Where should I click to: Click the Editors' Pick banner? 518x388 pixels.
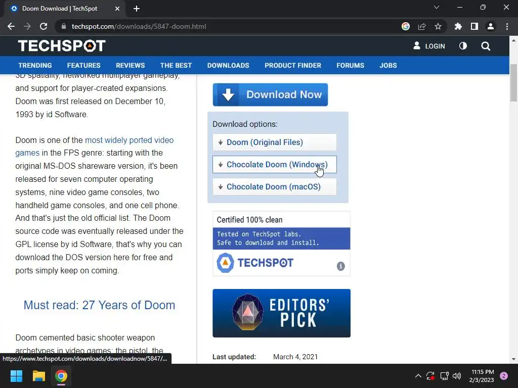click(281, 313)
